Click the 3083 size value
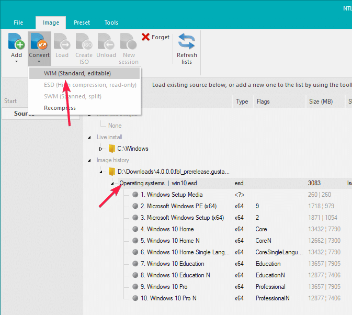 pyautogui.click(x=314, y=183)
